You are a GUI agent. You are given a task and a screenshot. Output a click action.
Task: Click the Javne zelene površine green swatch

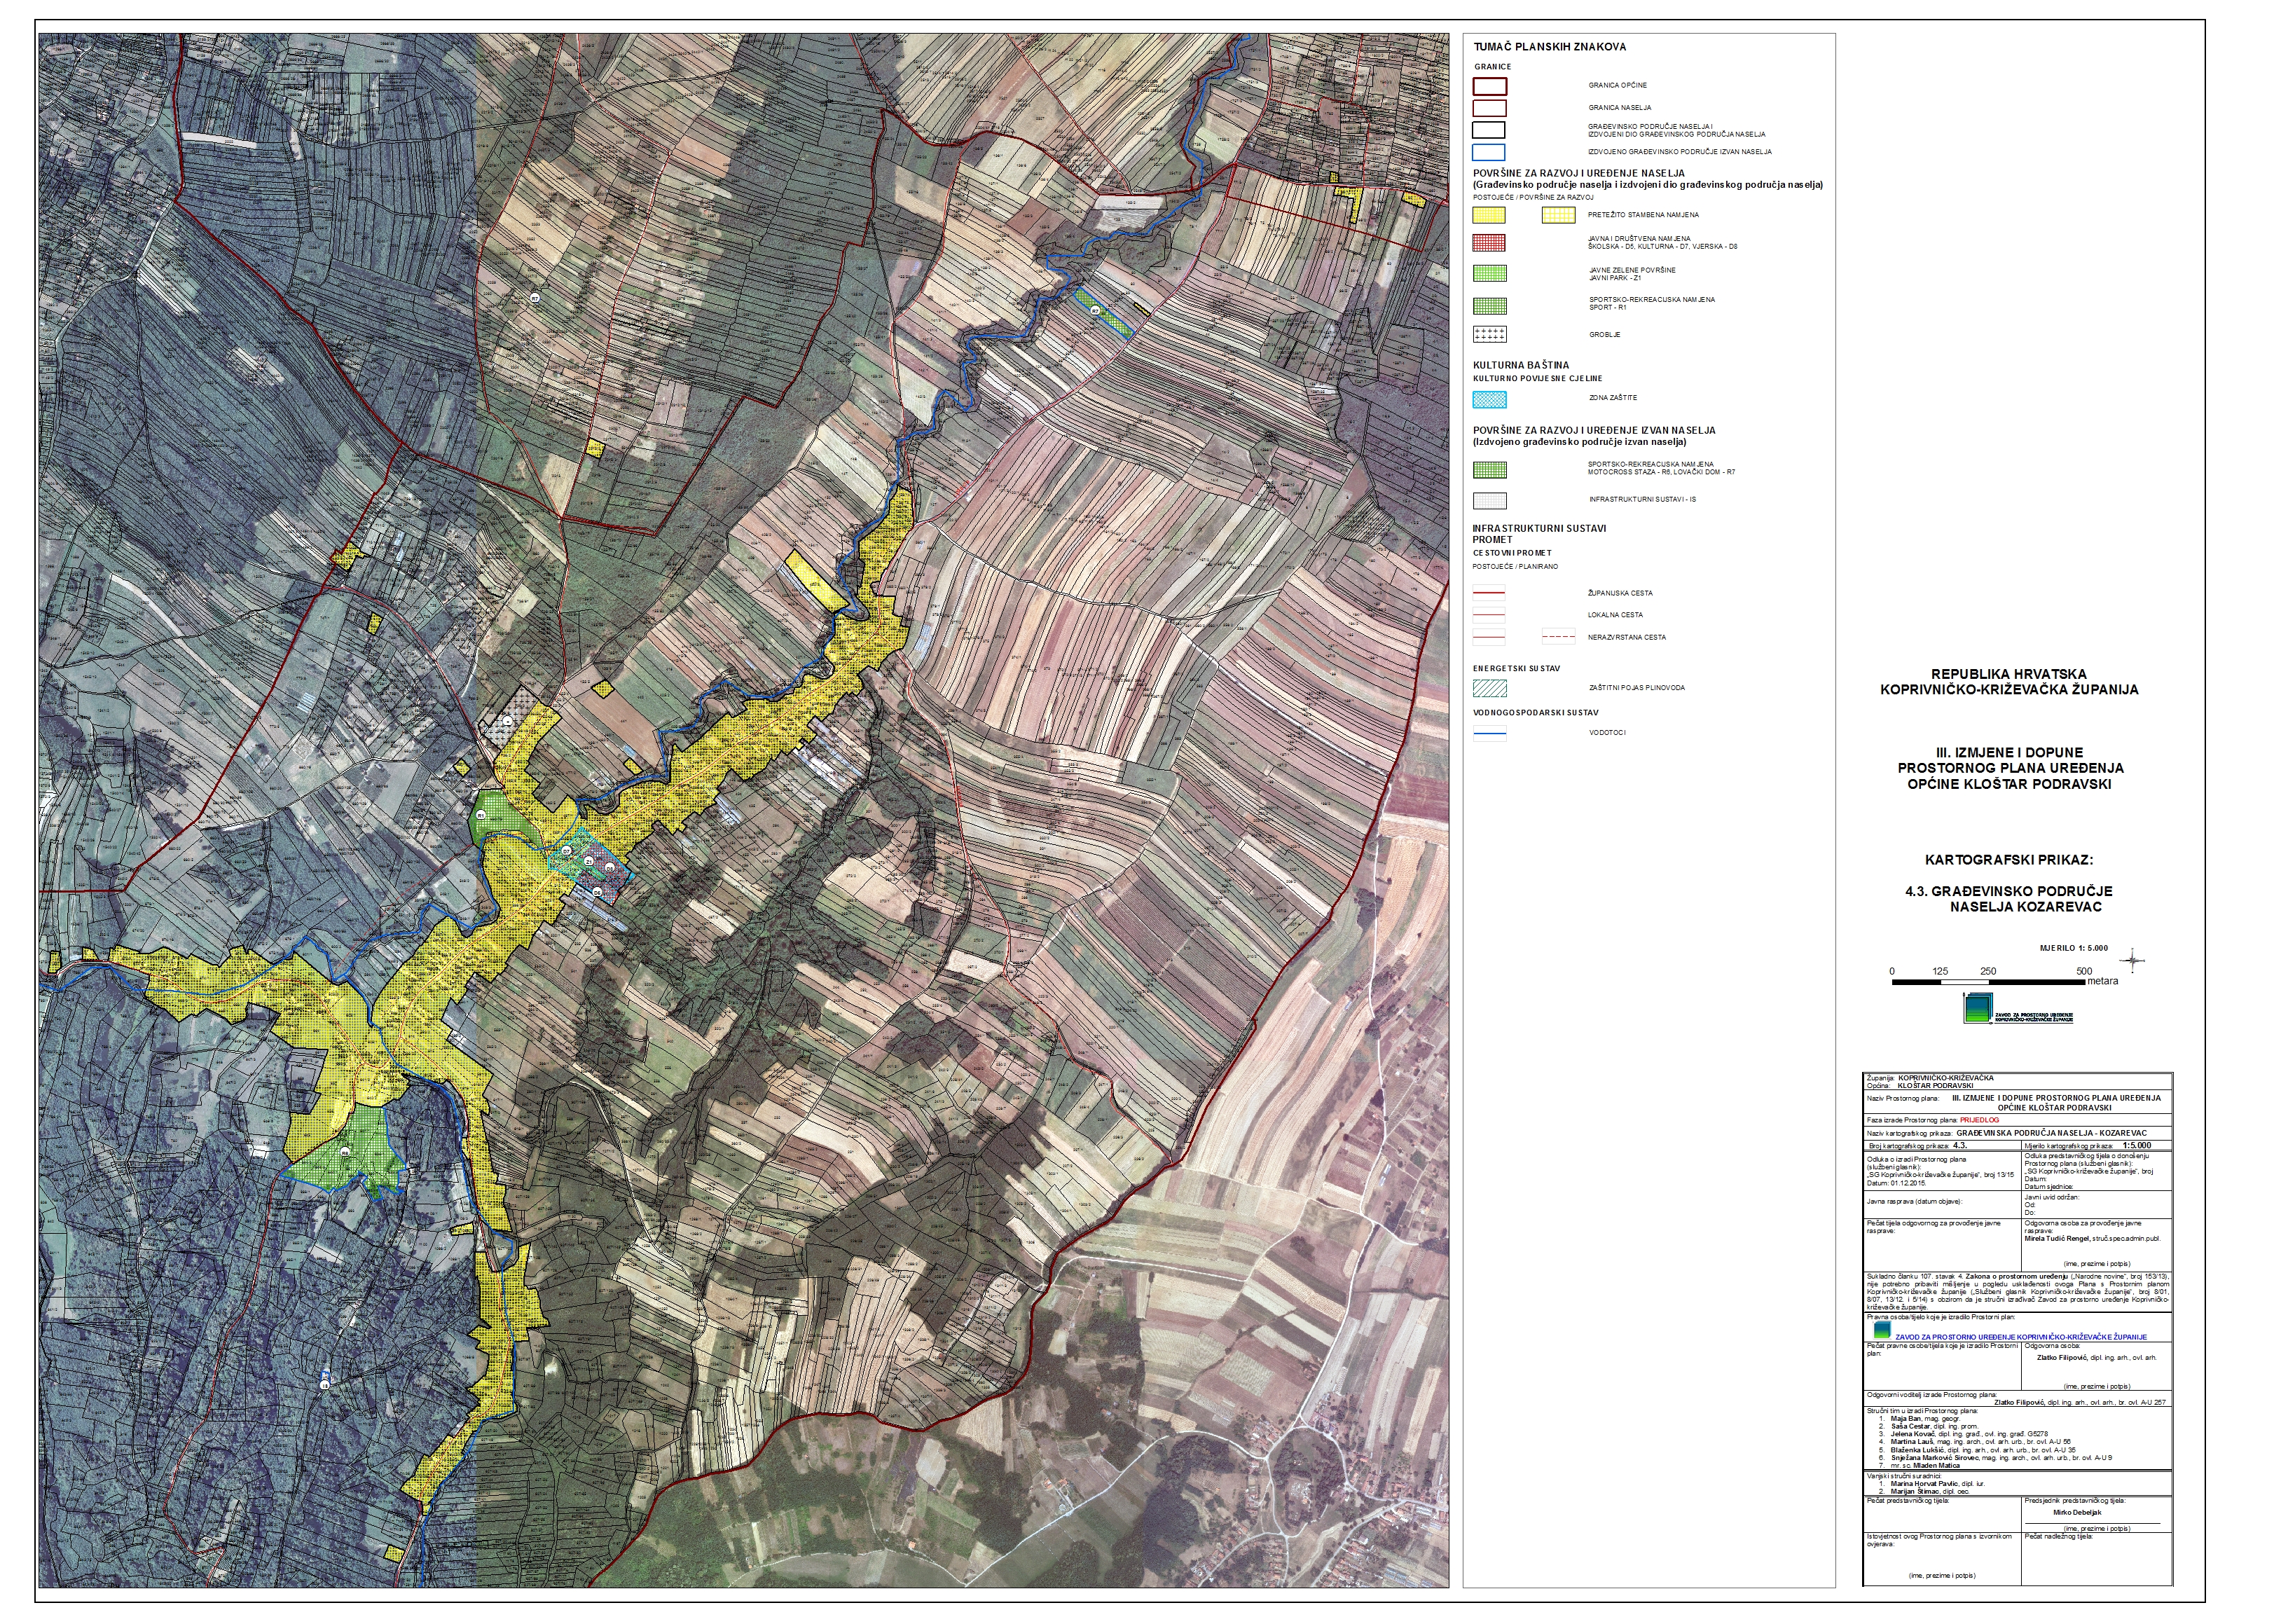click(x=1489, y=273)
